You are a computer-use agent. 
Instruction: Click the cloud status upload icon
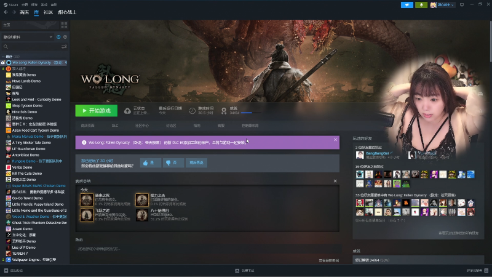tap(127, 111)
